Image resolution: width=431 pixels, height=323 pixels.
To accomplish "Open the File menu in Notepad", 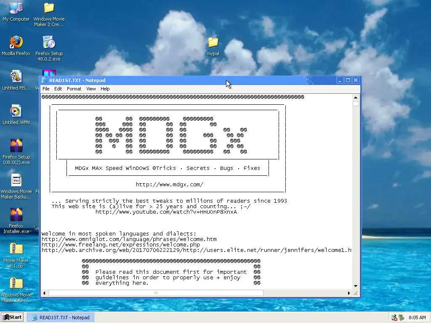I will [x=46, y=89].
